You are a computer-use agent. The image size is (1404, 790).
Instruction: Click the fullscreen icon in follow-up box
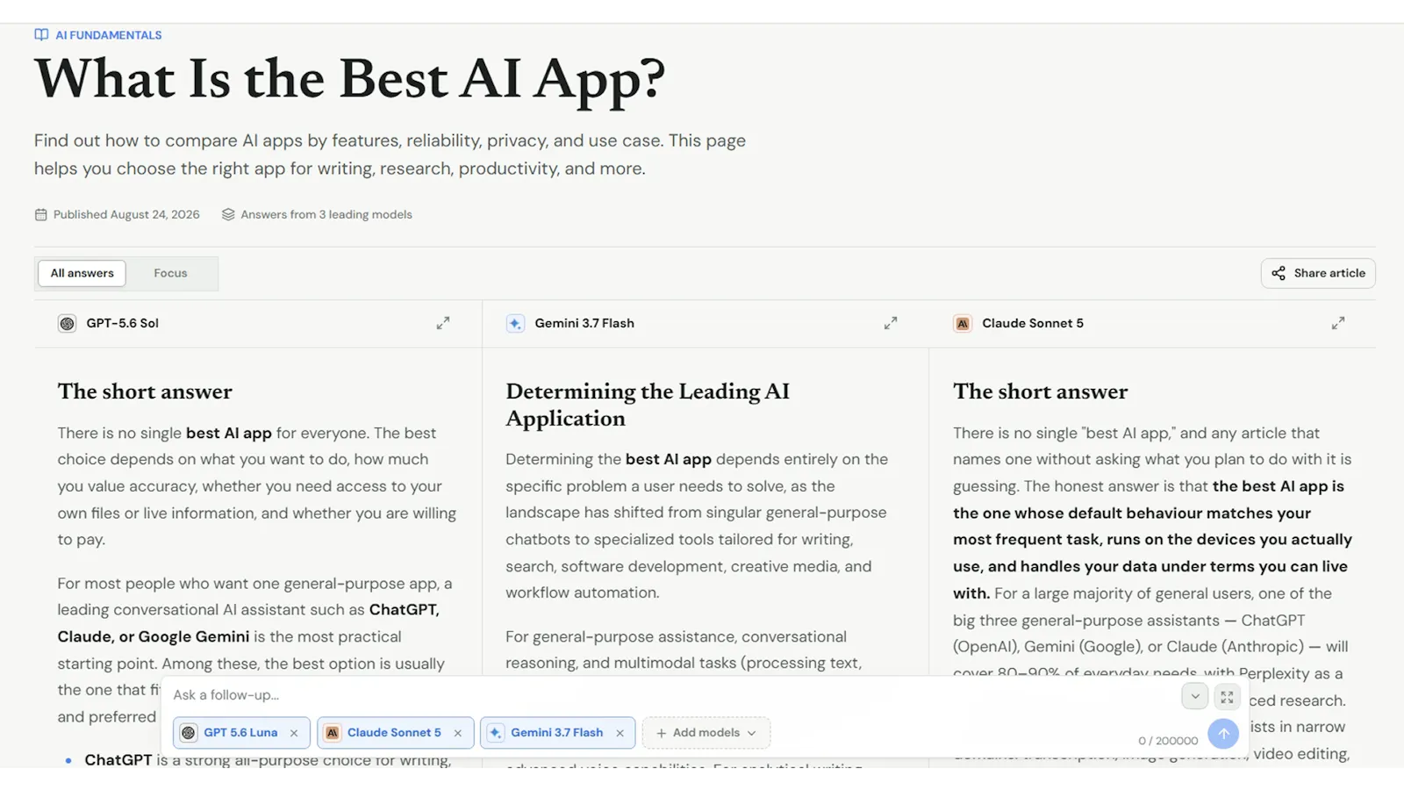pos(1227,697)
